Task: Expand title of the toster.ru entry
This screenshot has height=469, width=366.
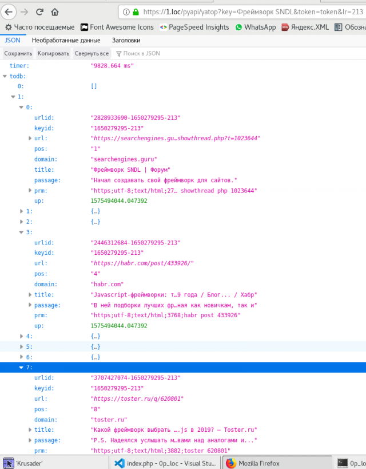Action: (x=30, y=430)
